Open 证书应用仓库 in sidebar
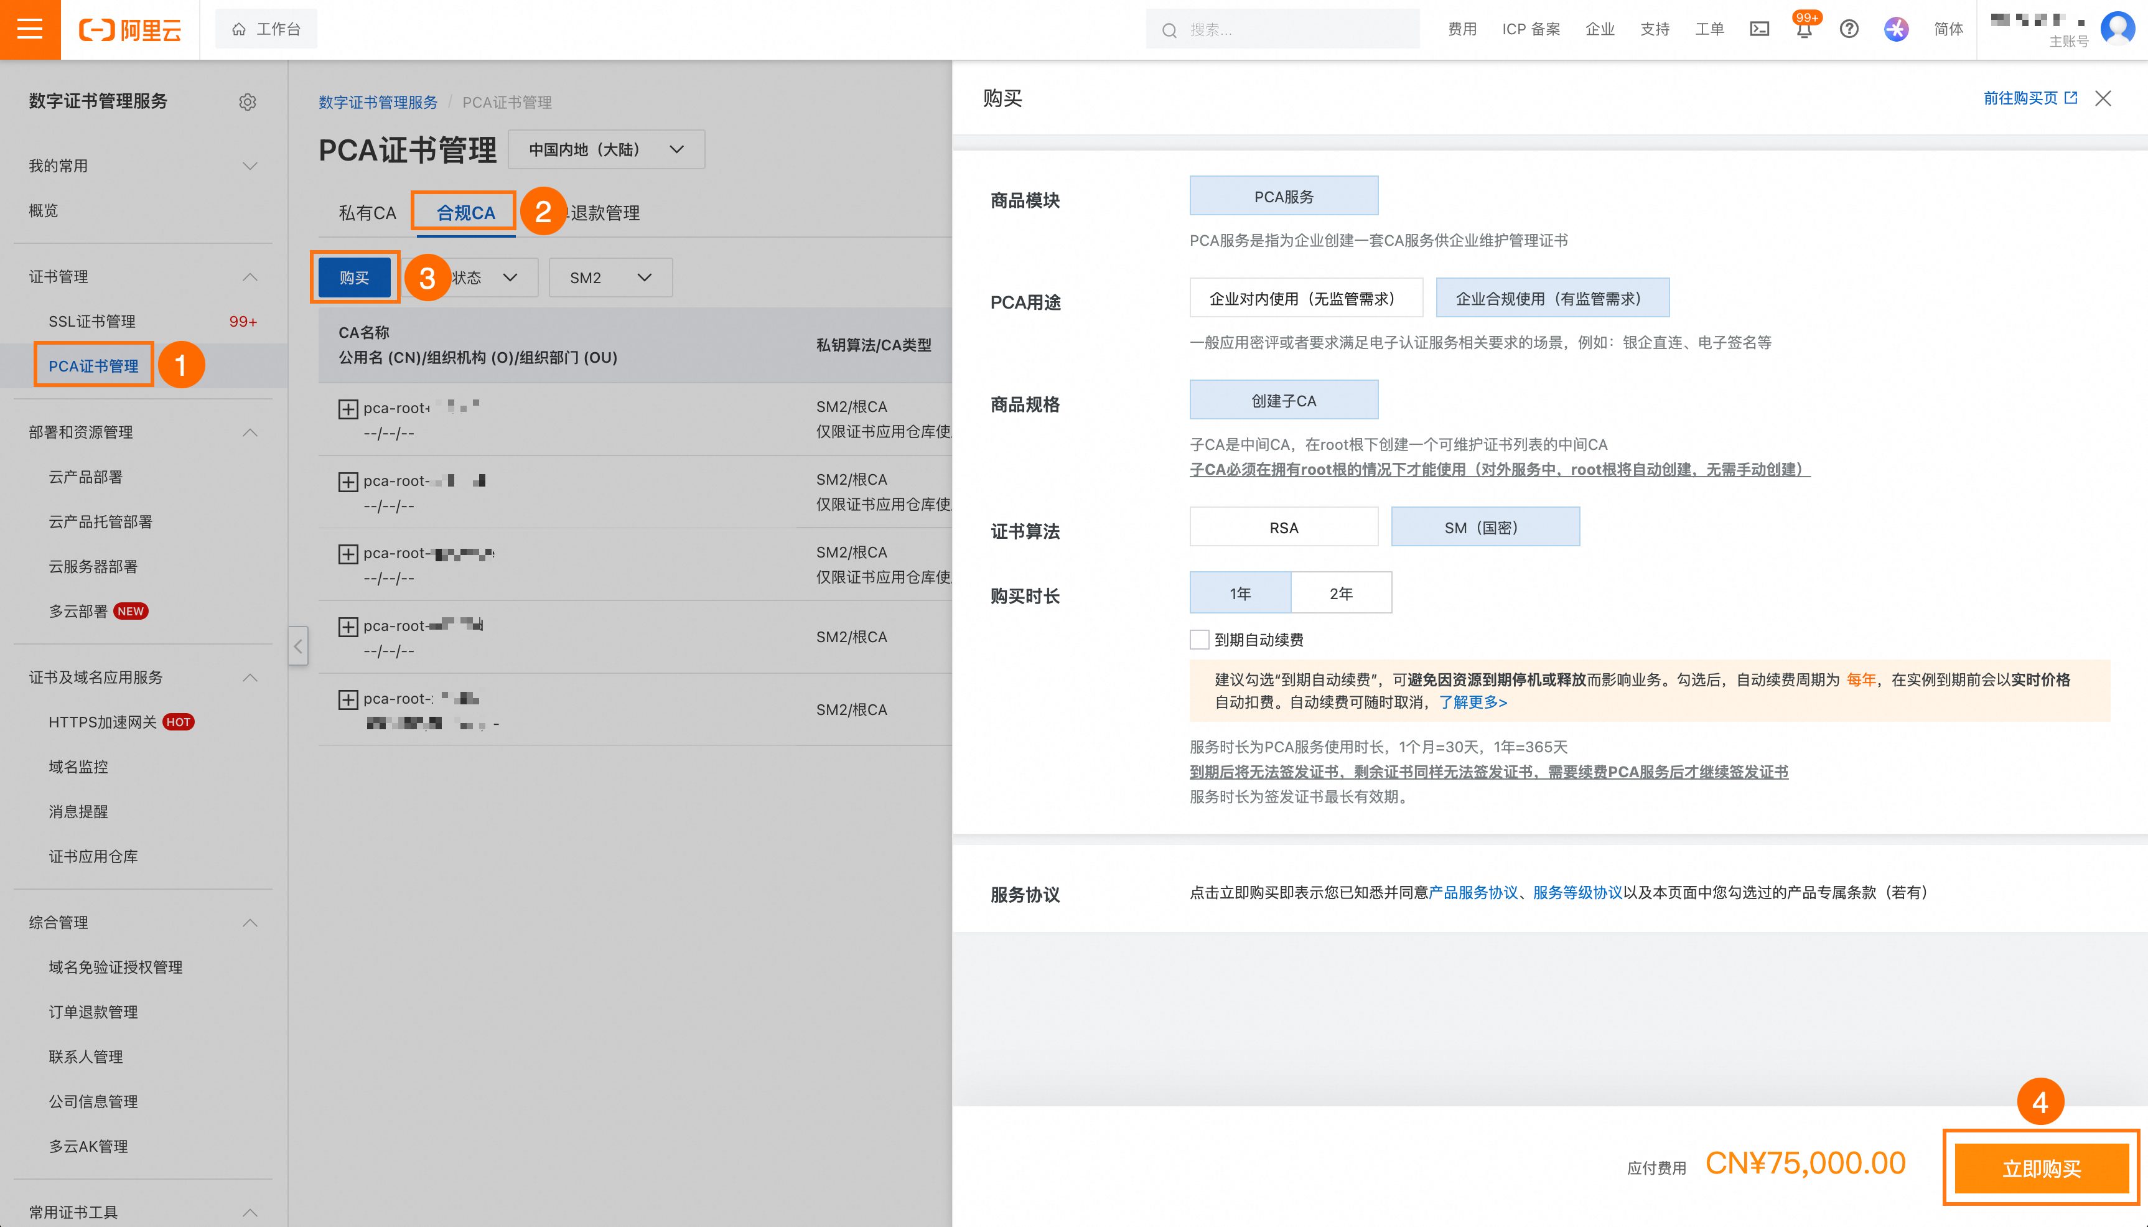2148x1227 pixels. (93, 856)
